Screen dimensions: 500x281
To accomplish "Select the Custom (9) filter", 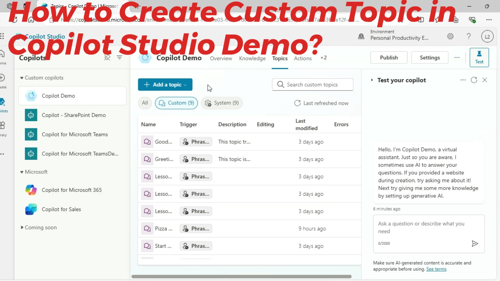I will click(176, 103).
